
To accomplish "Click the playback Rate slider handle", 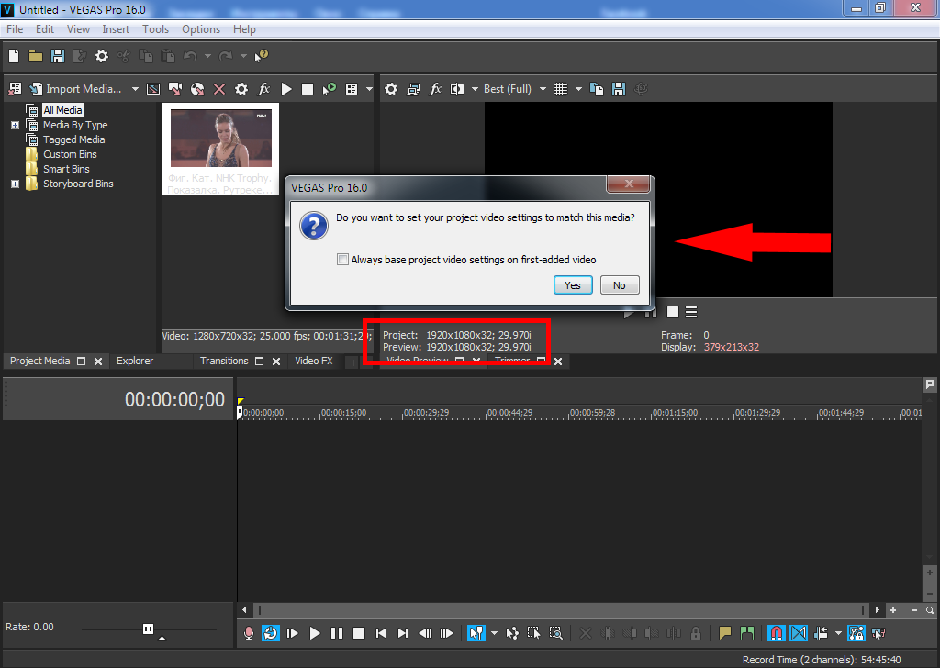I will tap(148, 629).
